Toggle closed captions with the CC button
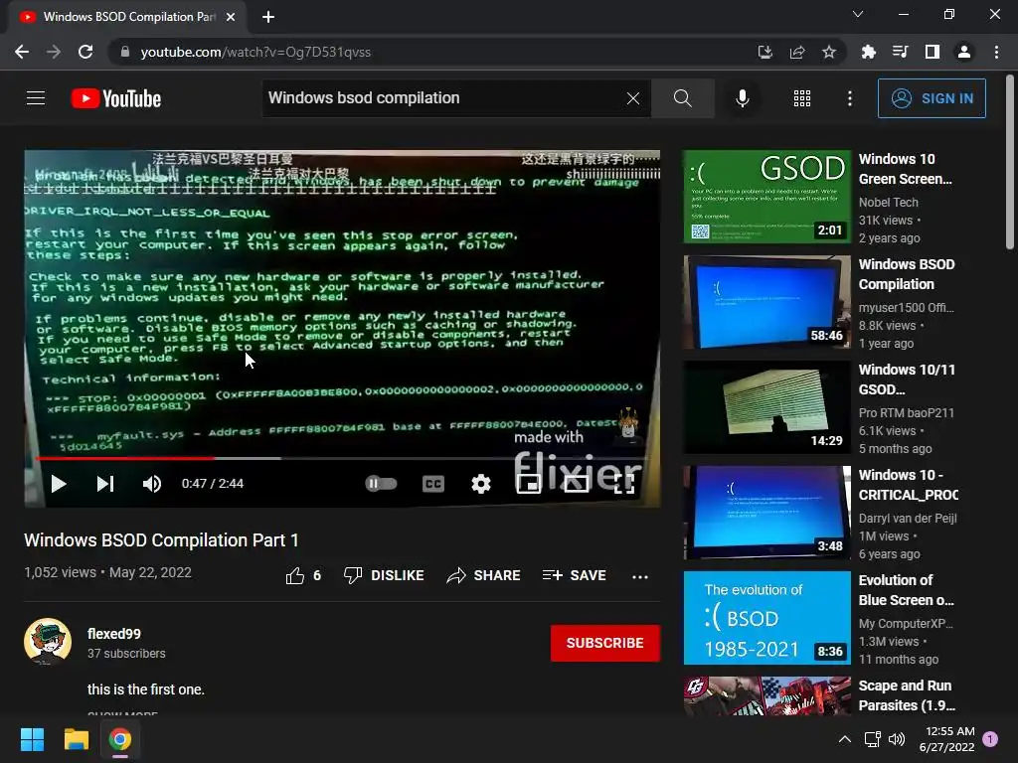This screenshot has height=763, width=1018. pos(433,484)
